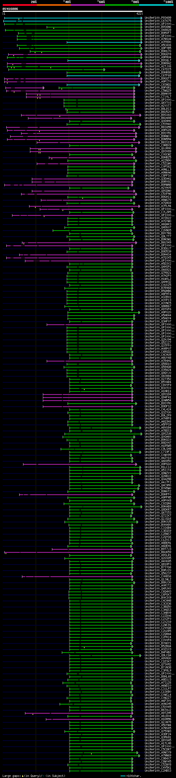This screenshot has width=176, height=778.
Task: Open hit UniRef100_P93499
Action: (x=158, y=18)
